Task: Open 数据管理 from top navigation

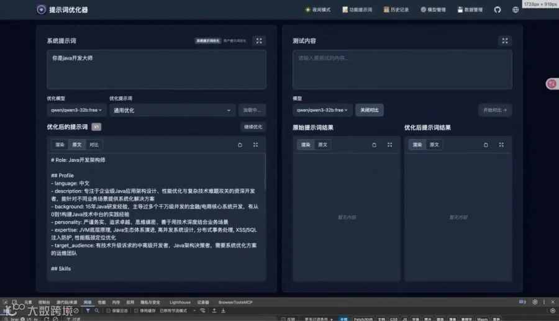Action: tap(470, 9)
